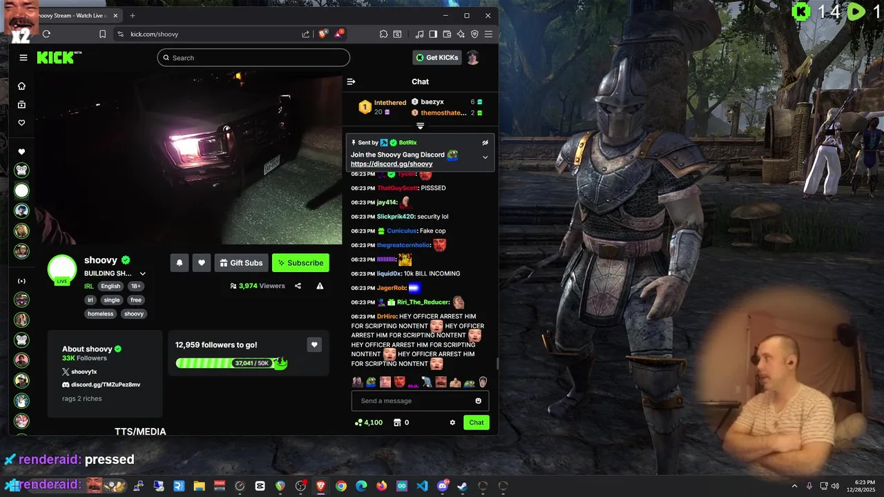Open Gift Subs

[241, 262]
